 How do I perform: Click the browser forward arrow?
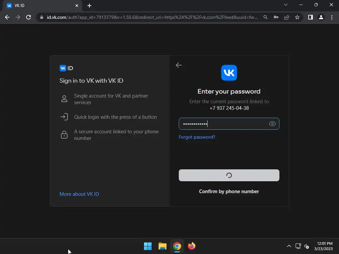click(18, 17)
